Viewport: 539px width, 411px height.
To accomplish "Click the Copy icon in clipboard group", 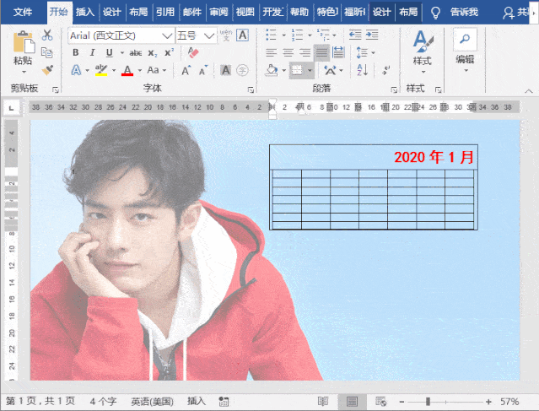I will pos(47,52).
